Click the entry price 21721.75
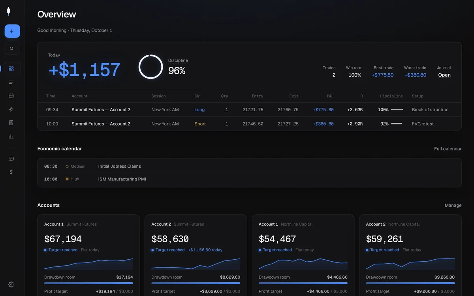This screenshot has width=474, height=296. click(253, 110)
